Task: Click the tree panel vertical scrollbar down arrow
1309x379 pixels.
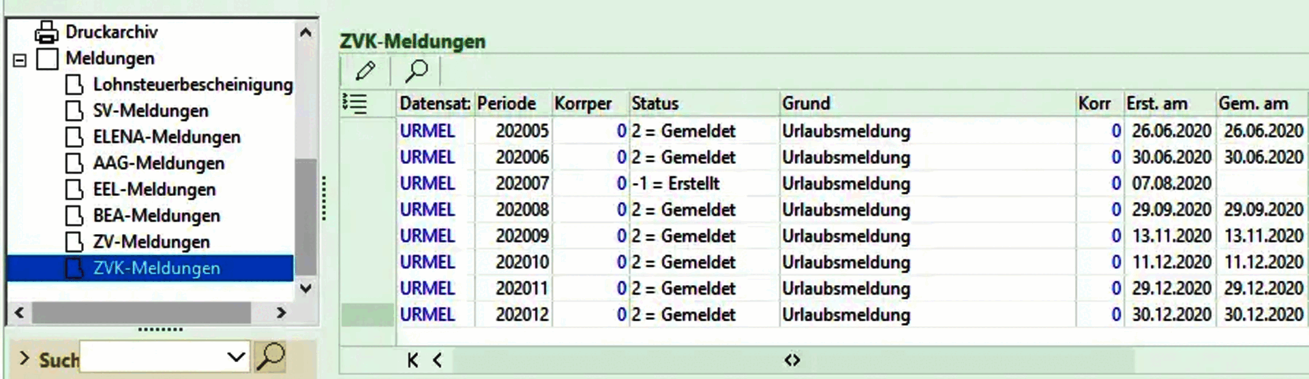Action: pyautogui.click(x=306, y=288)
